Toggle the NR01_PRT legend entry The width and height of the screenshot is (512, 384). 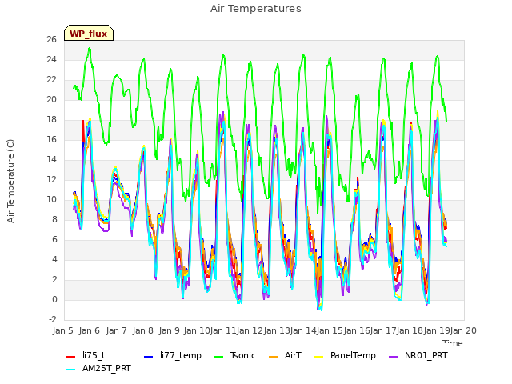pos(418,355)
